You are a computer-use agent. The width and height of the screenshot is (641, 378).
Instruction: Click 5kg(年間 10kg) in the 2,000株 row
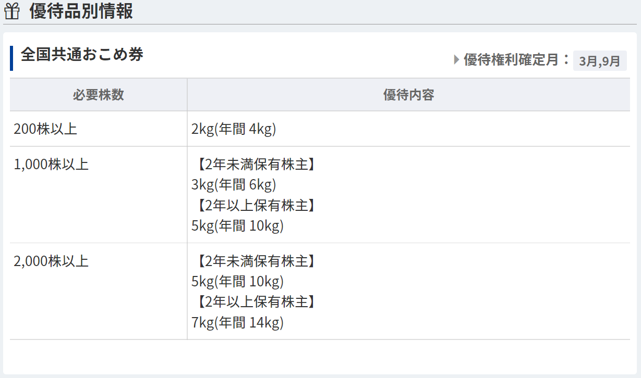[x=237, y=282]
